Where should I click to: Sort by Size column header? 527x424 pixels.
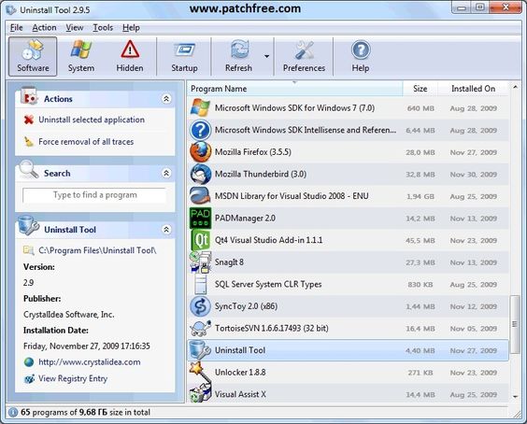[420, 89]
